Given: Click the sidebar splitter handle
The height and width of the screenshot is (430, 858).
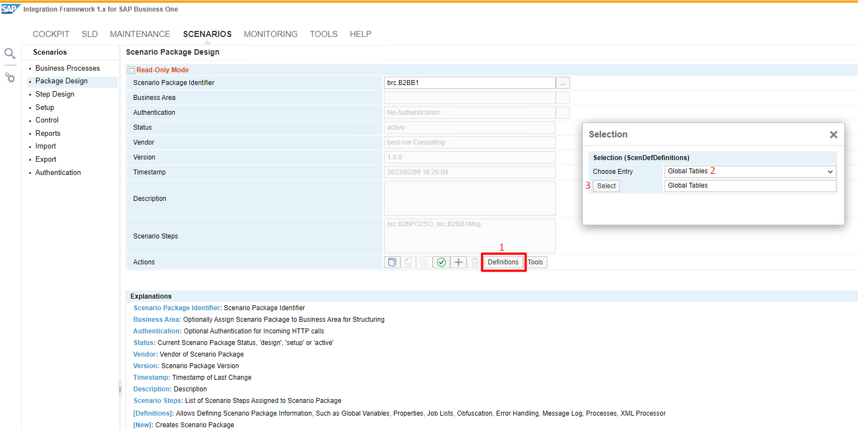Looking at the screenshot, I should [x=120, y=389].
